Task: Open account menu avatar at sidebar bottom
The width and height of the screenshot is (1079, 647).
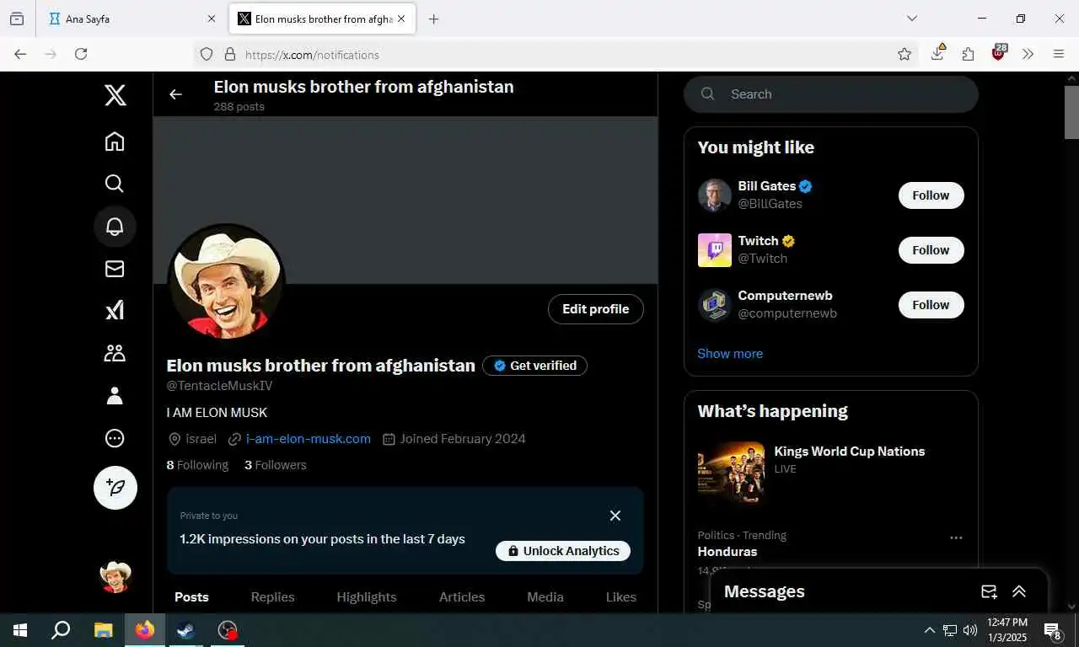Action: [x=115, y=577]
